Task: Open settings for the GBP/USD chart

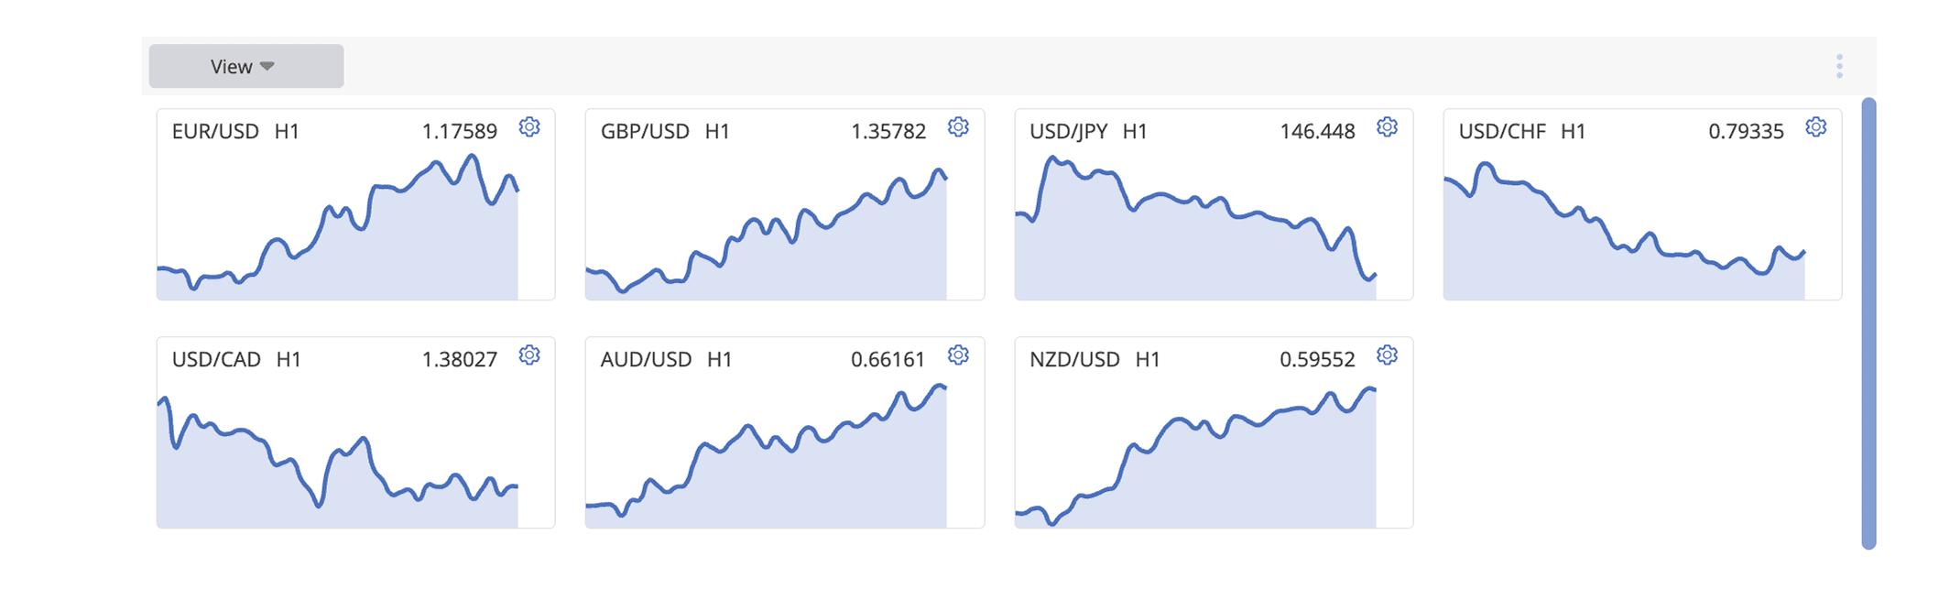Action: coord(958,128)
